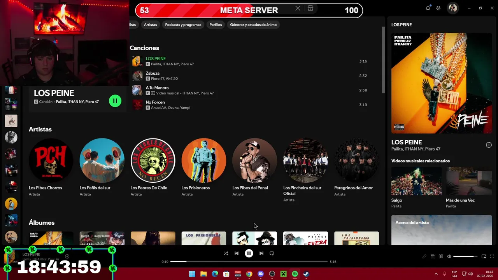Open the Canciones section heading

point(144,48)
